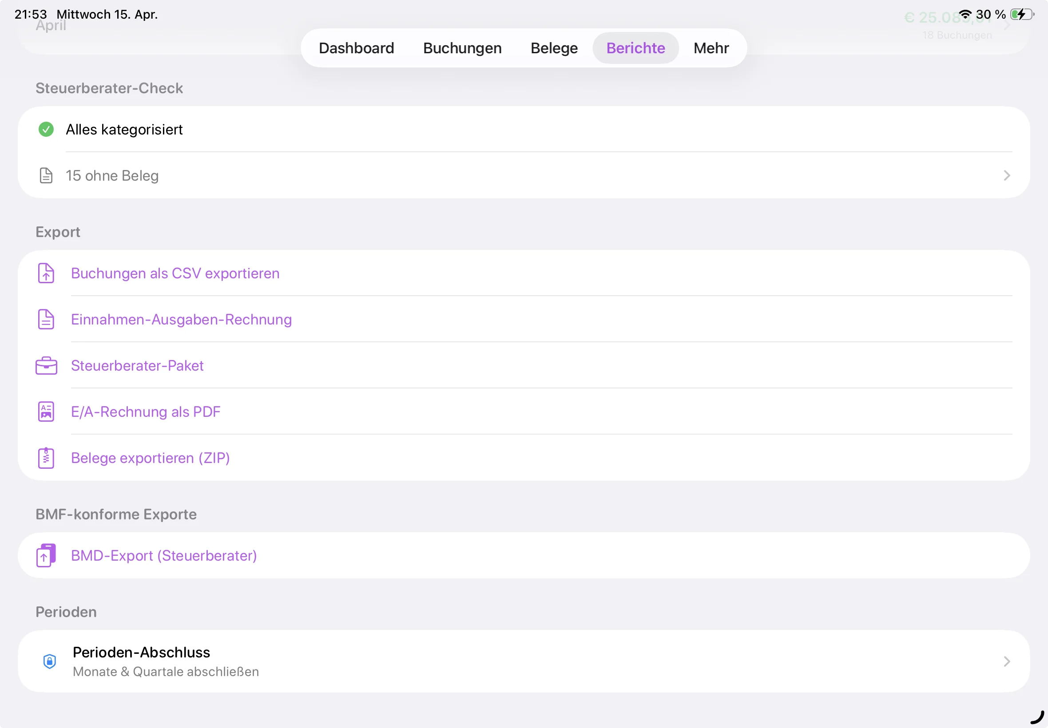Tap the Einnahmen-Ausgaben-Rechnung document icon
Screen dimensions: 1048x728
[46, 319]
